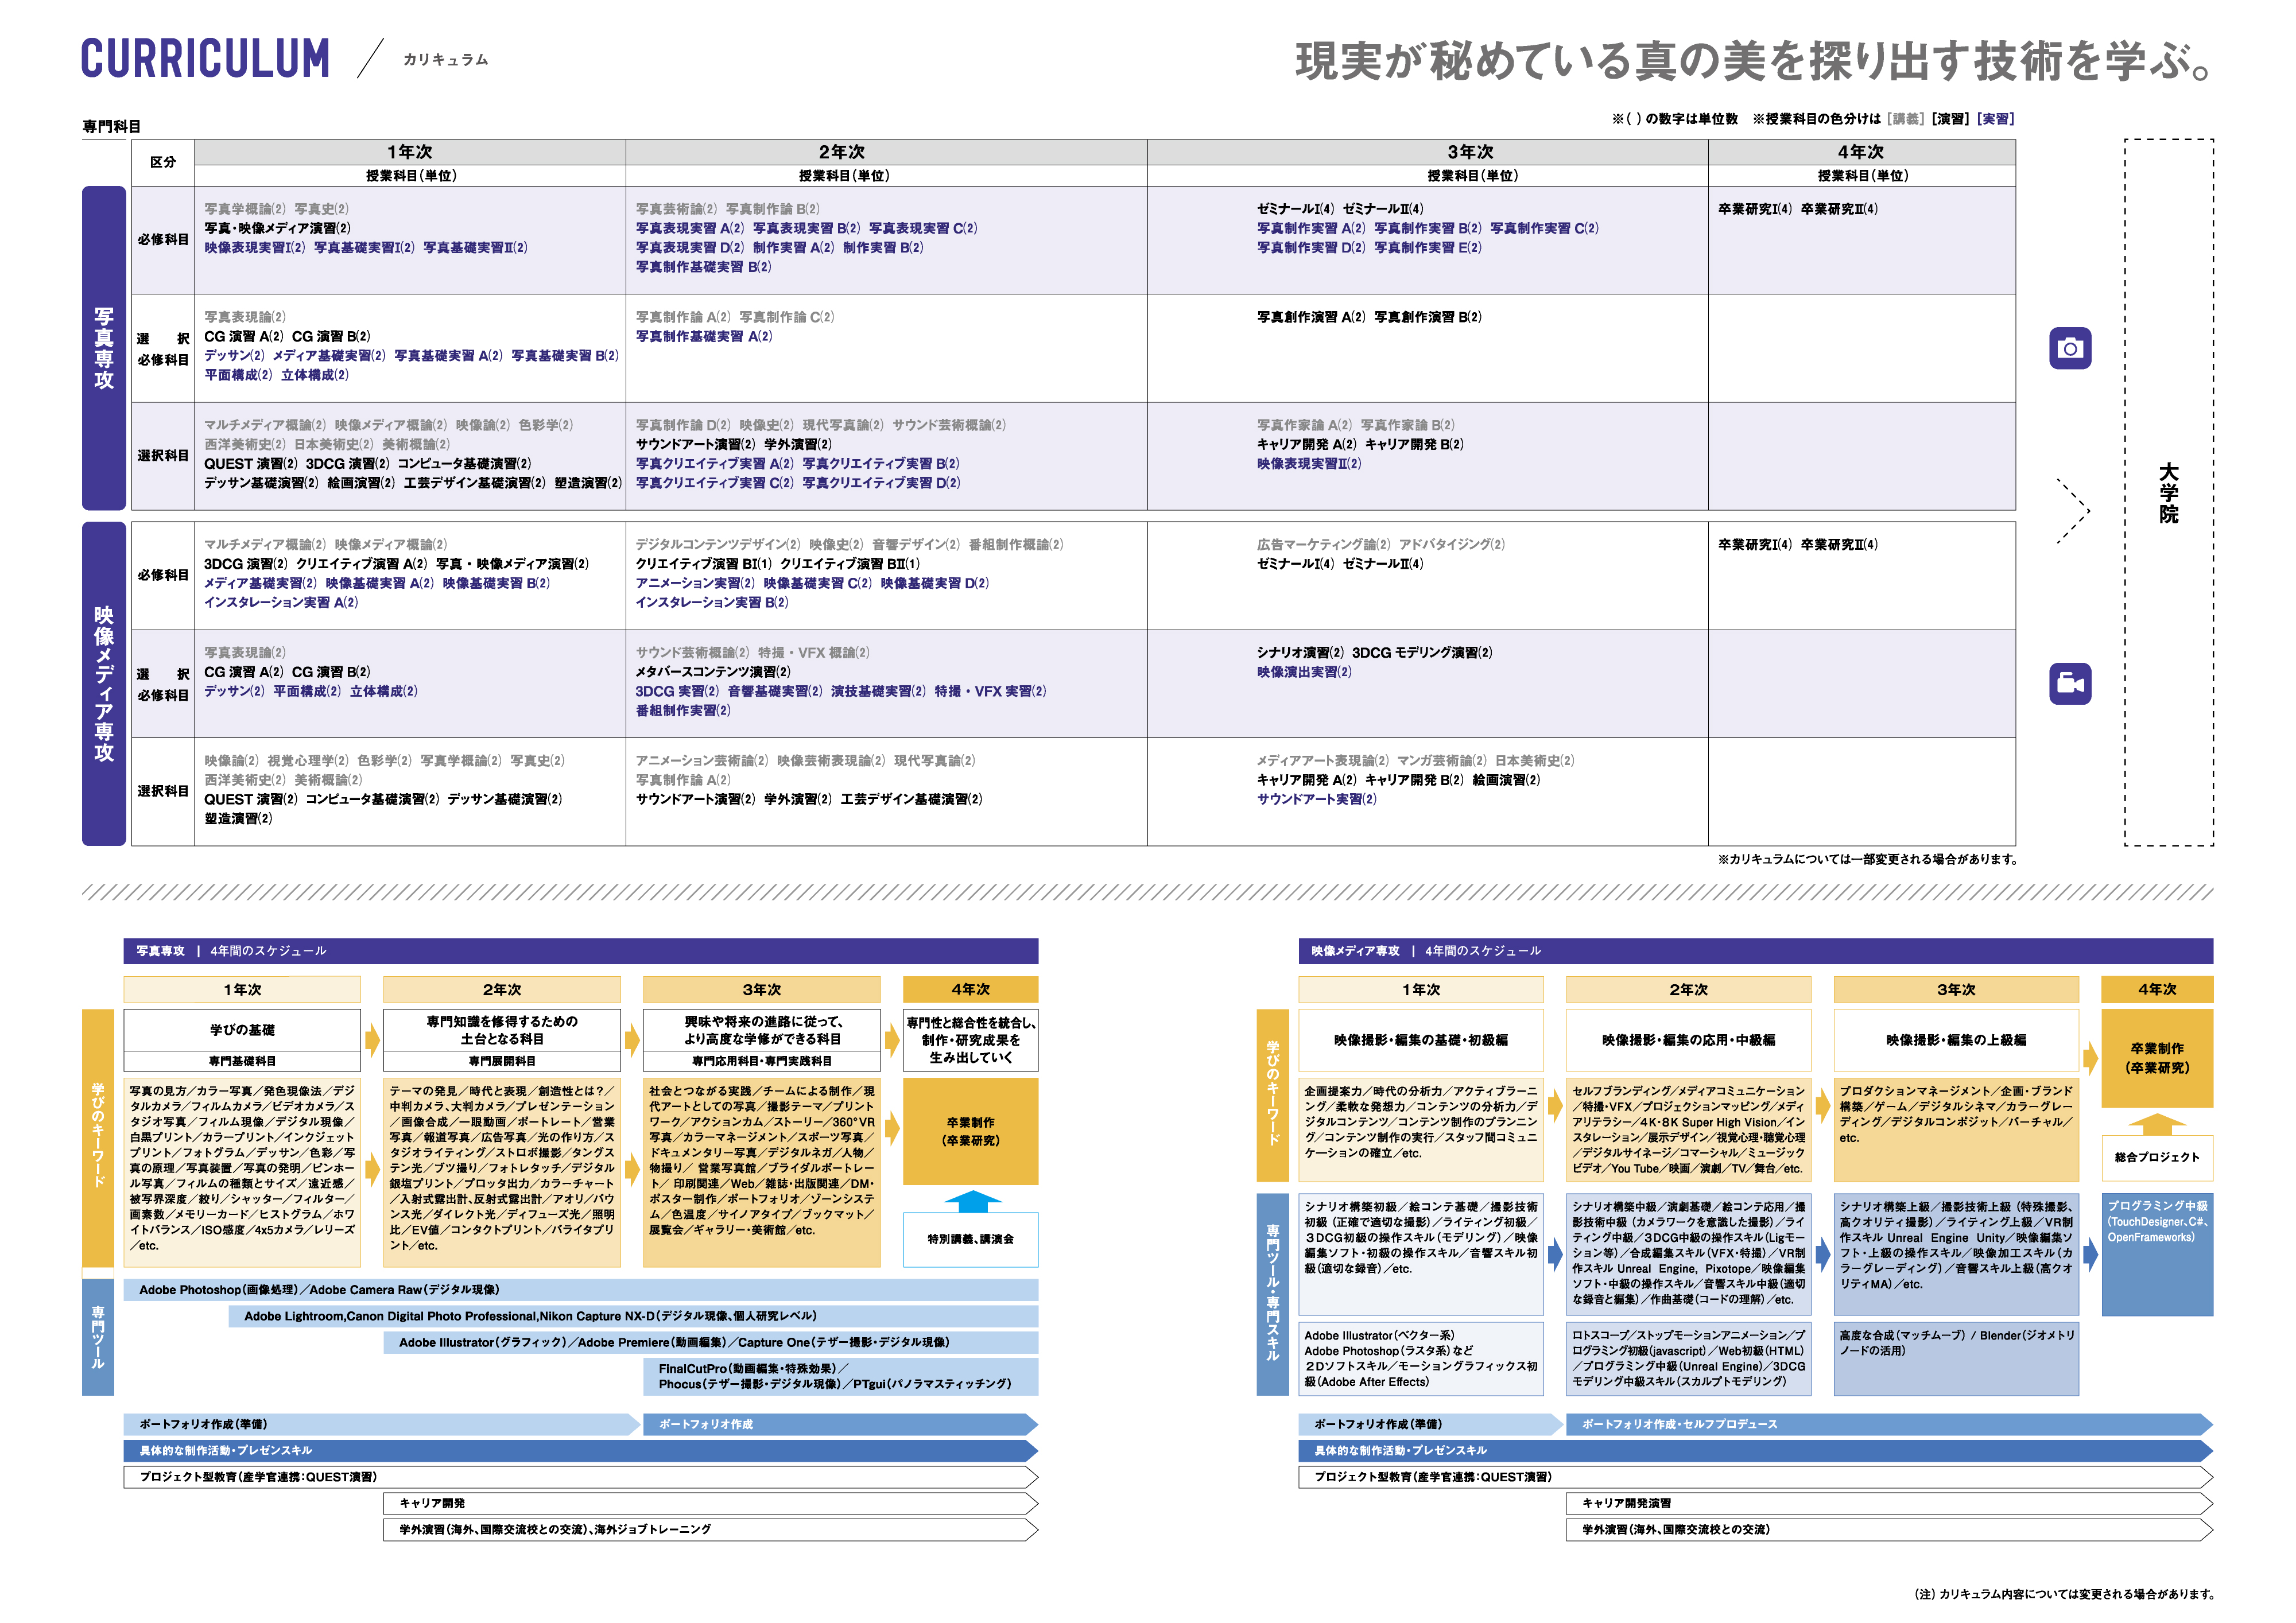Click the footnote (注) カリキュラム内容については変更される場合があります。
Image resolution: width=2296 pixels, height=1623 pixels.
click(2064, 1595)
